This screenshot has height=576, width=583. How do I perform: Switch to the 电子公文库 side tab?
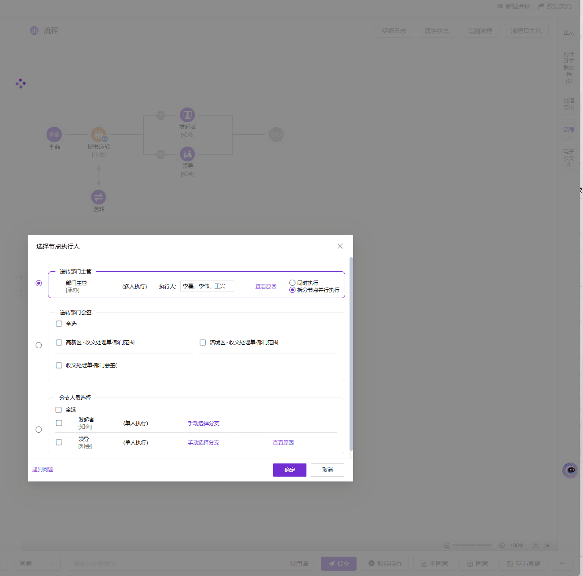(x=569, y=158)
